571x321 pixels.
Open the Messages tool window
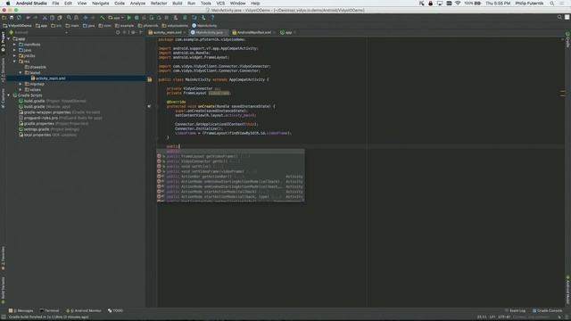tap(21, 311)
